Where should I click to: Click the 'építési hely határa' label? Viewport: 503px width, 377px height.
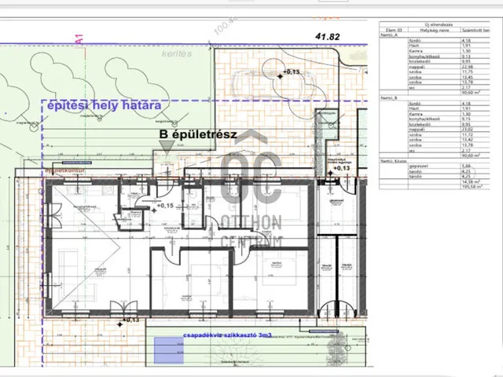[103, 105]
